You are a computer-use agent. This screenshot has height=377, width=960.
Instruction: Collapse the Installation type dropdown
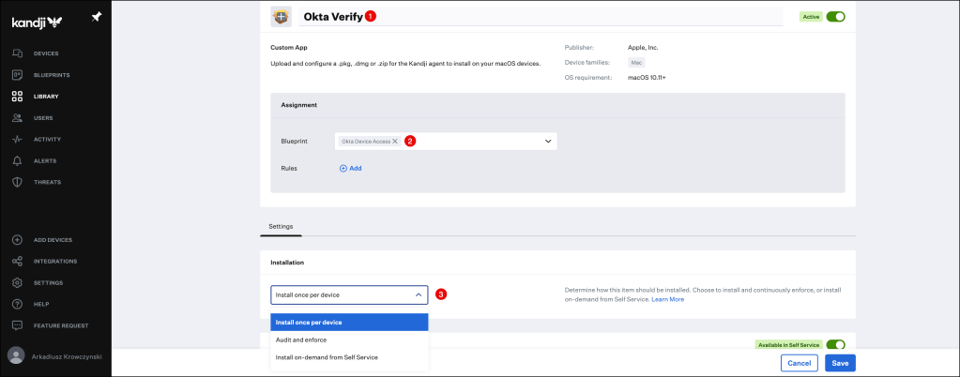click(x=418, y=294)
